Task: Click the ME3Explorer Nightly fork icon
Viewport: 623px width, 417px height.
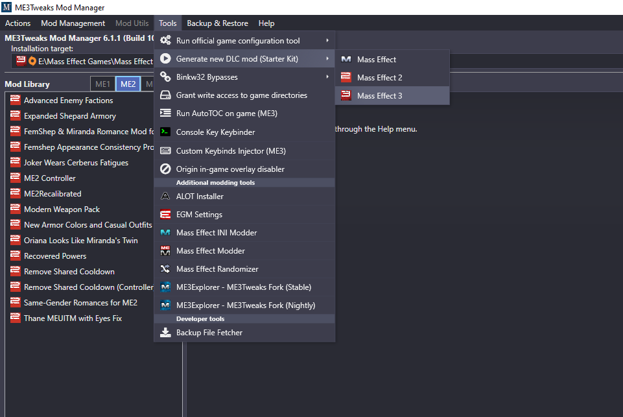Action: point(165,305)
